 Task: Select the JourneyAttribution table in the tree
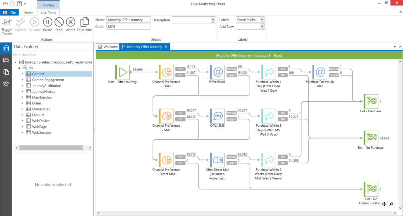click(x=47, y=85)
